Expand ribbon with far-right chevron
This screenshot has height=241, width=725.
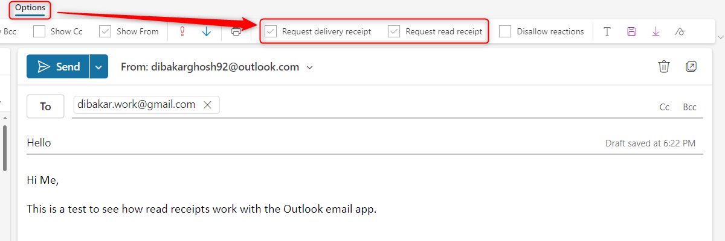pos(720,37)
